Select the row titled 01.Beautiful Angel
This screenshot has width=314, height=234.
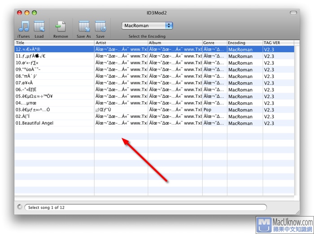pos(154,123)
